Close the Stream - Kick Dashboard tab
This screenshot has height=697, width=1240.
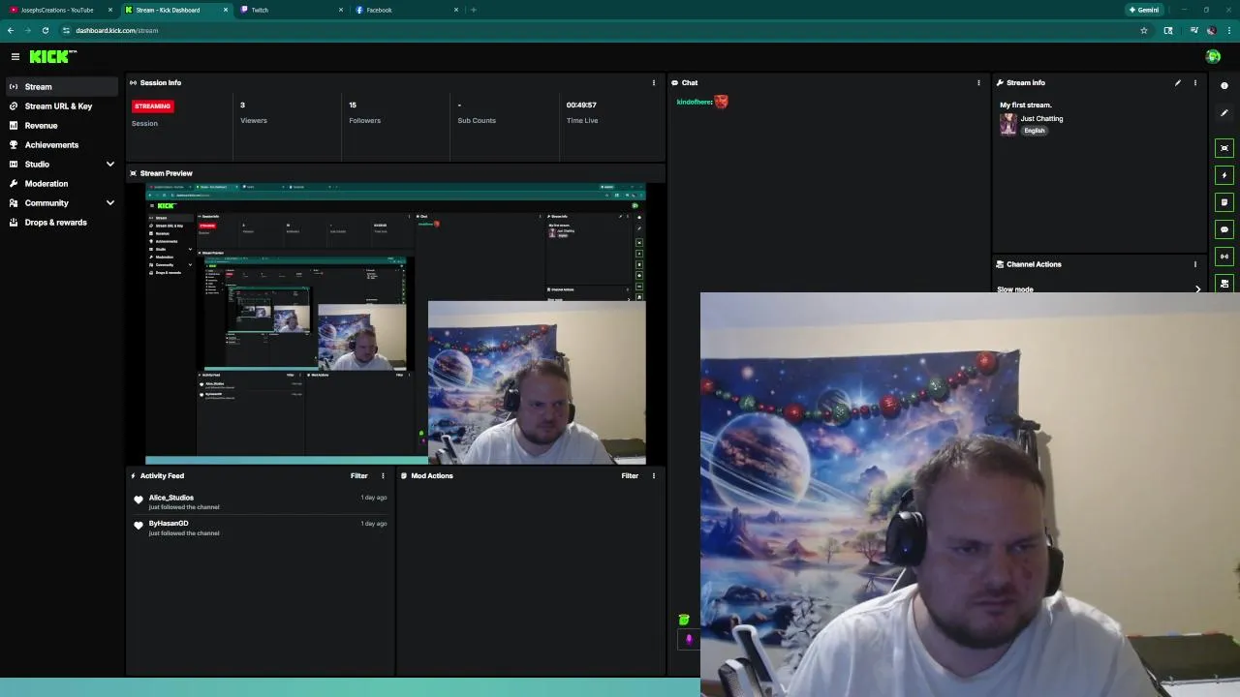(226, 10)
